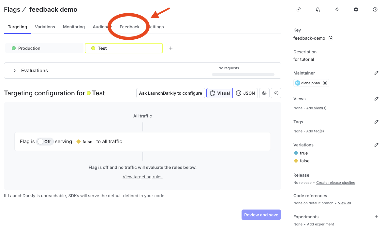The width and height of the screenshot is (384, 231).
Task: Copy a shareable link to this flag
Action: pyautogui.click(x=299, y=9)
